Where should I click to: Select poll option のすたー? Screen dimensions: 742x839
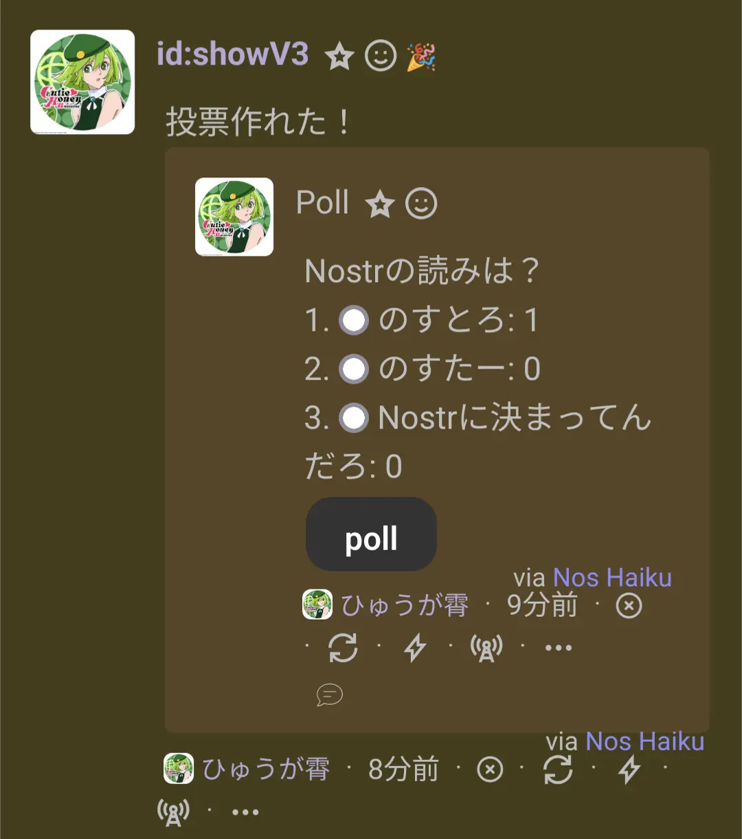point(355,369)
